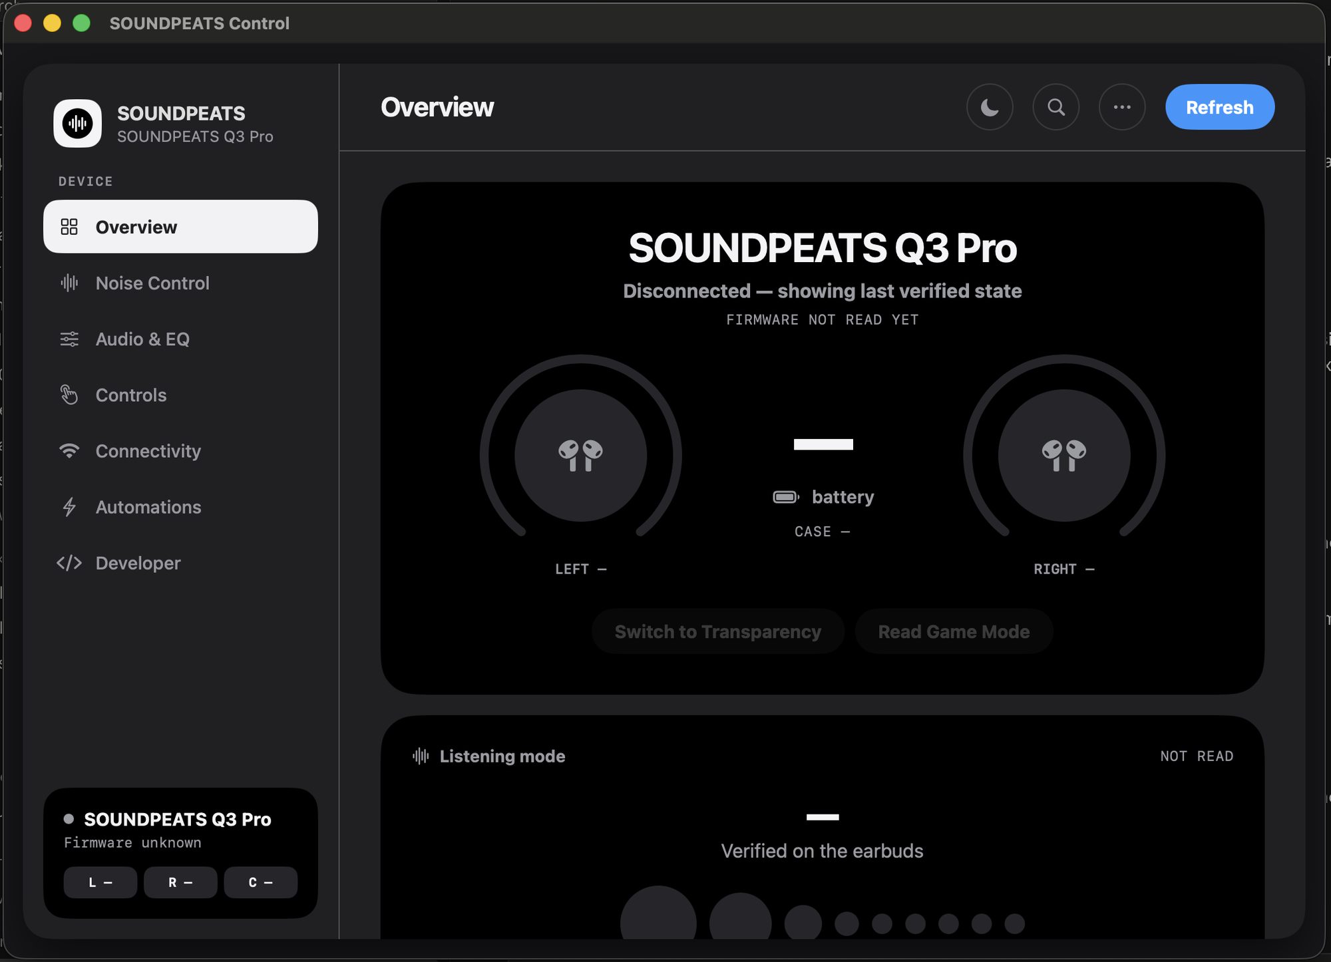
Task: Click the large SOUNDPEATS Q3 Pro heading
Action: pos(823,247)
